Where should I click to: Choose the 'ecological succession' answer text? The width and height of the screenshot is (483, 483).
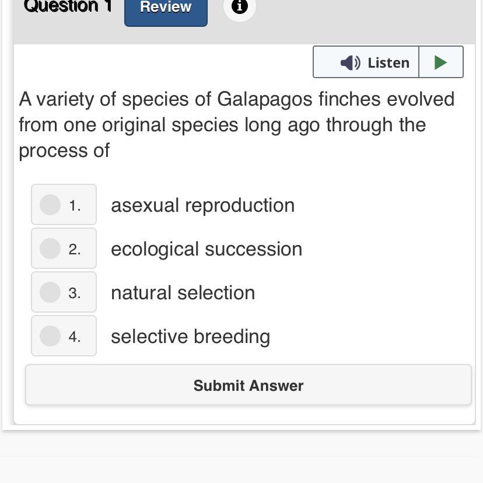206,249
